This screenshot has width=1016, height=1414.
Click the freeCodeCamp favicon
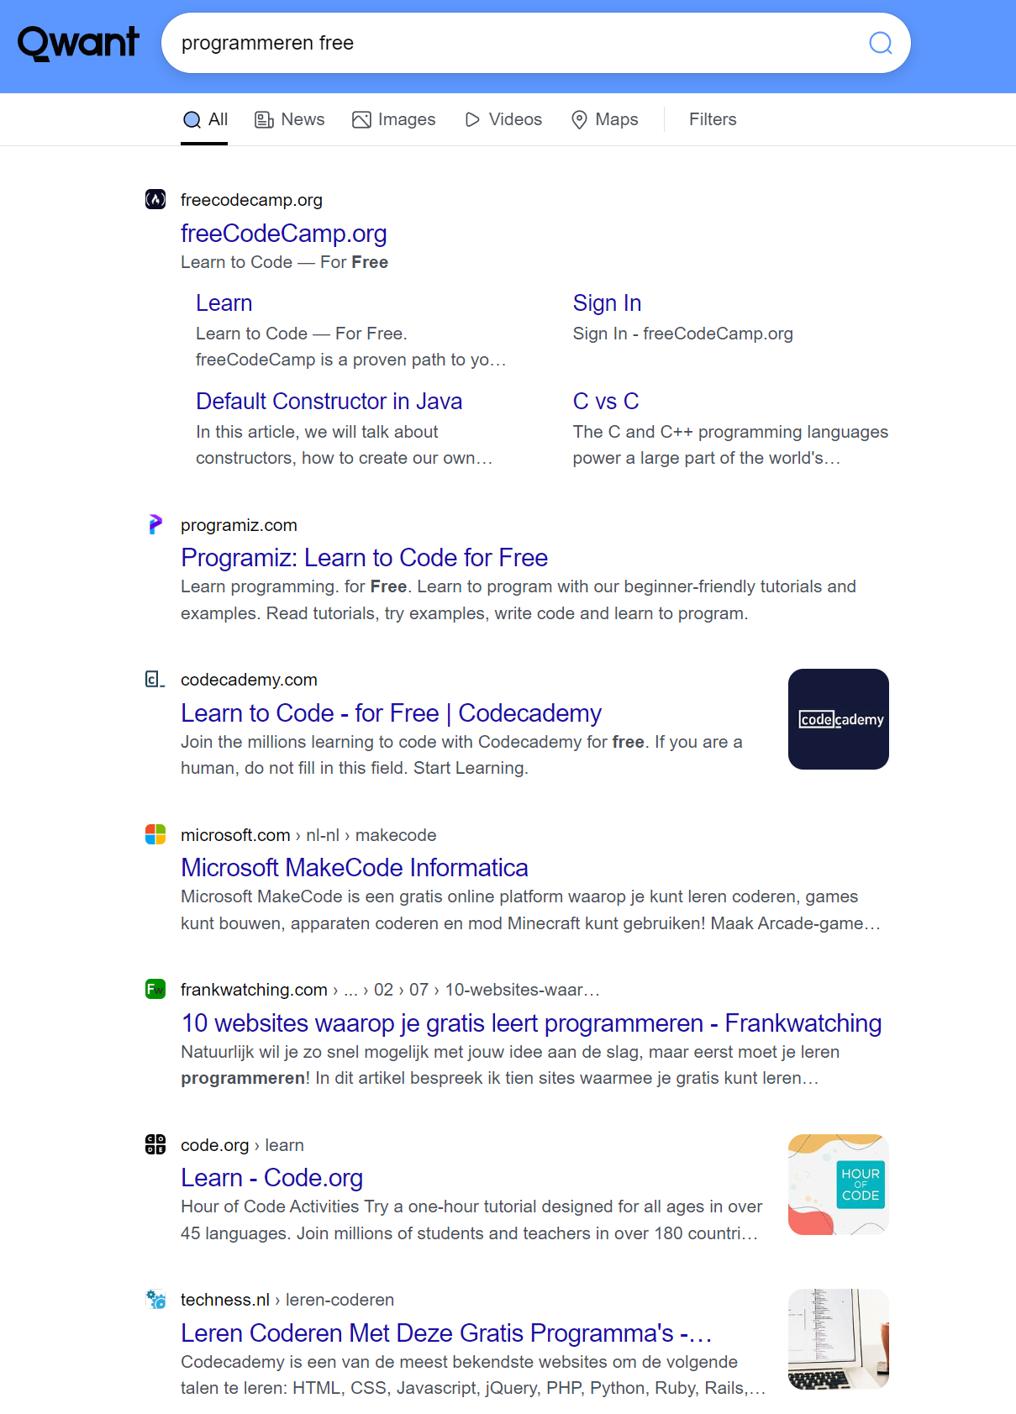click(x=155, y=199)
